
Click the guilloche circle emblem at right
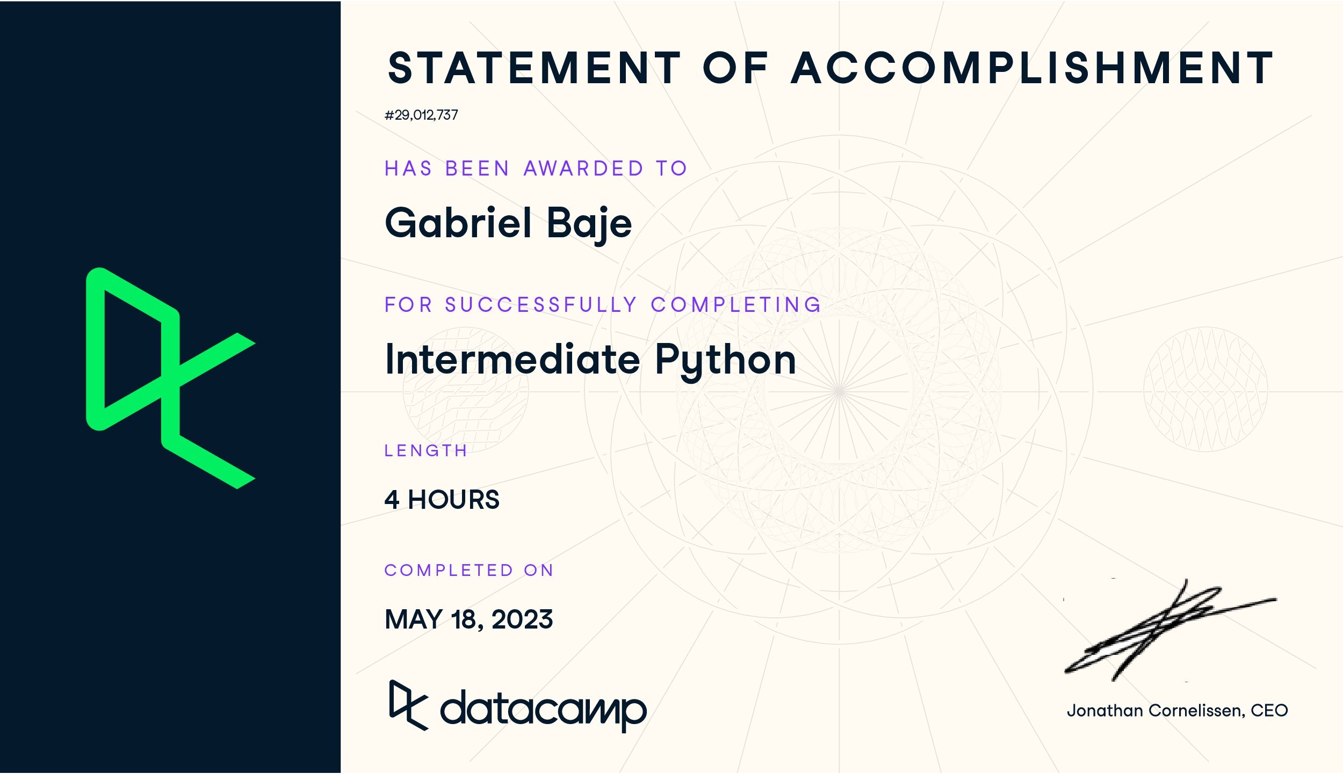[x=1205, y=390]
